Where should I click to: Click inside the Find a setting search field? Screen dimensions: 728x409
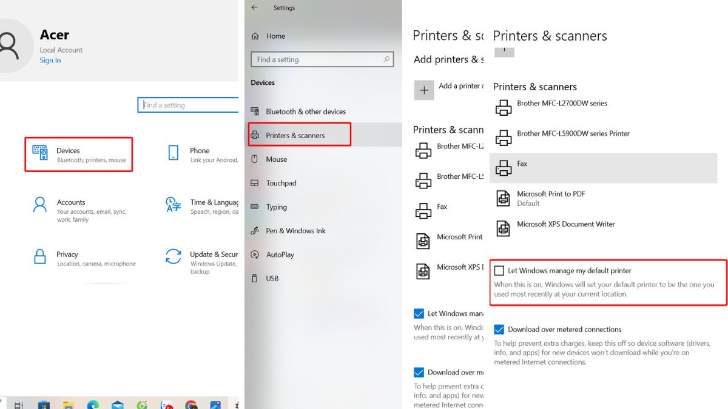[322, 59]
